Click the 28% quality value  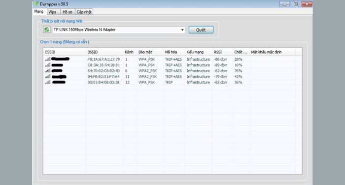238,59
